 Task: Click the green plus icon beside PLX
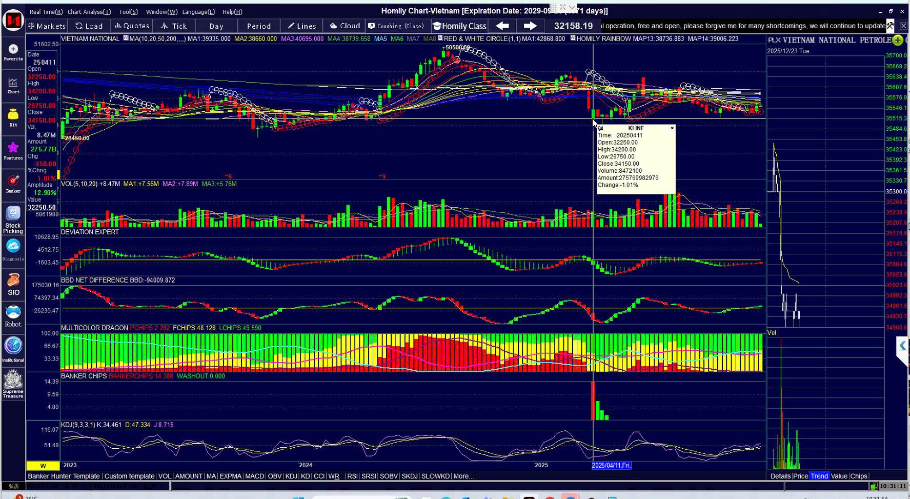(x=897, y=40)
